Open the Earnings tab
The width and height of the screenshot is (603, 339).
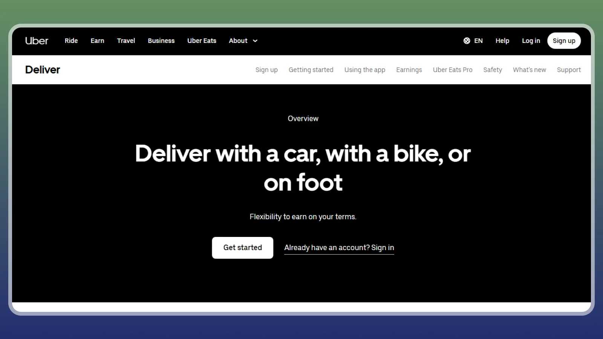409,70
